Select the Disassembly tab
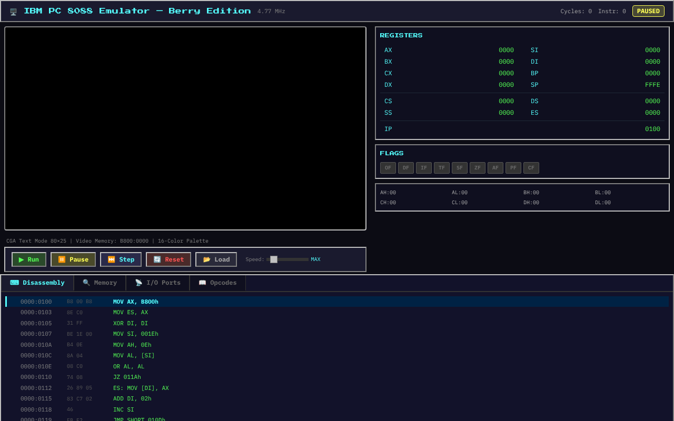The width and height of the screenshot is (674, 421). pyautogui.click(x=37, y=283)
